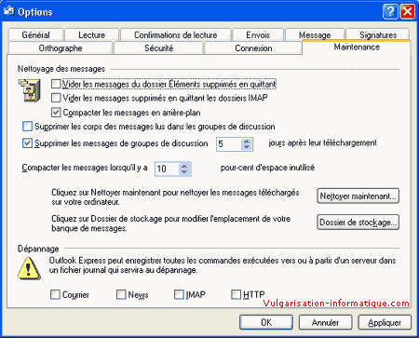Viewport: 419px width, 338px height.
Task: Open the Lecture tab
Action: coord(92,34)
